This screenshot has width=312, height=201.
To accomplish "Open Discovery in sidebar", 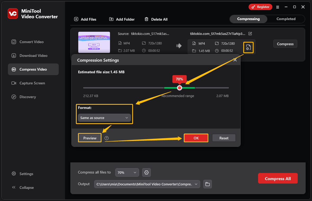I will 33,97.
